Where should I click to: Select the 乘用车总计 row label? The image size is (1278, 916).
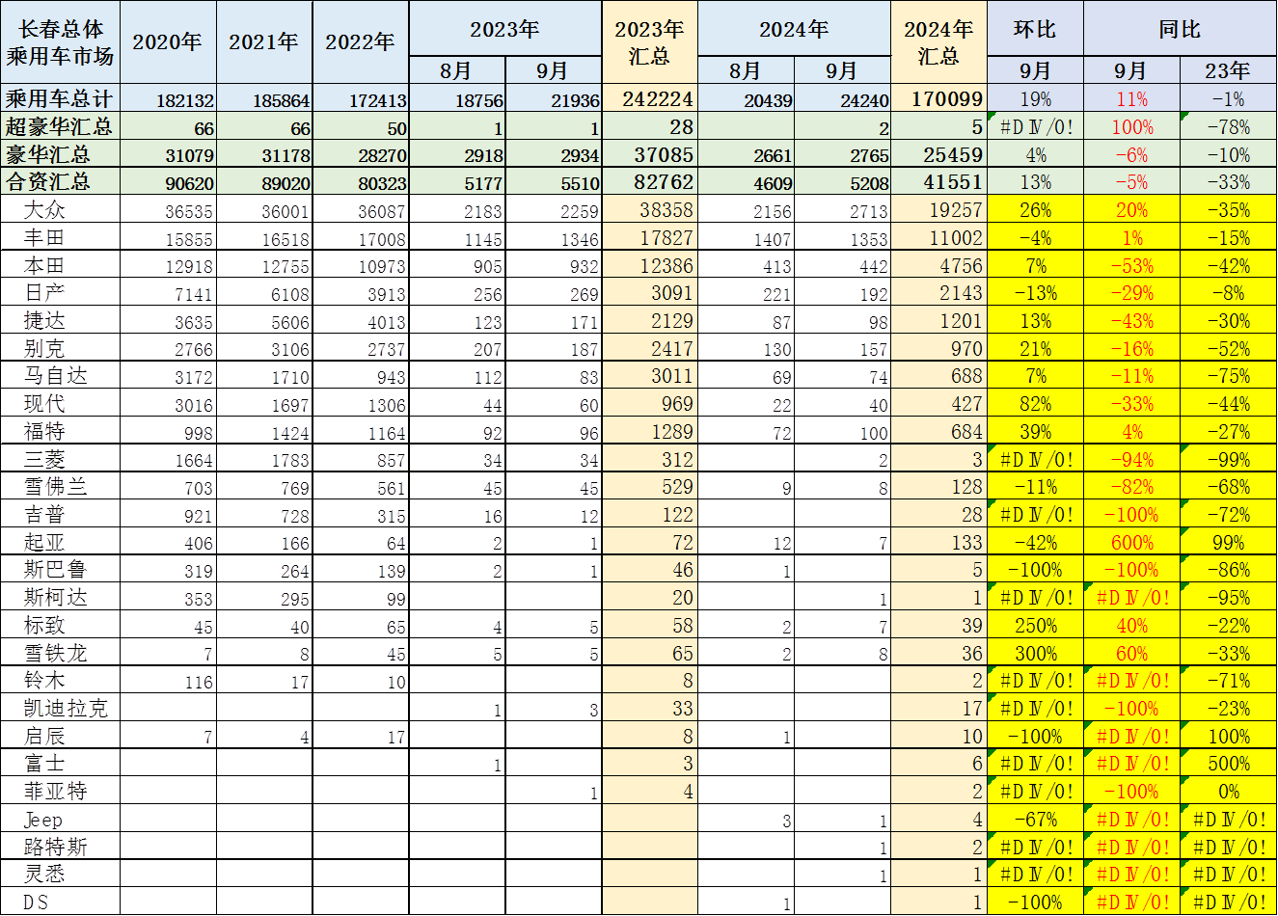pos(60,98)
